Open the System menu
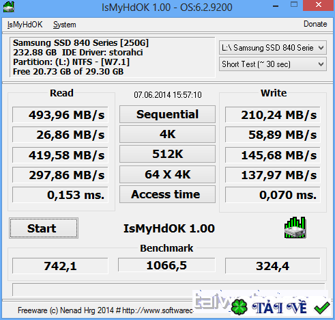The height and width of the screenshot is (320, 335). pyautogui.click(x=65, y=25)
